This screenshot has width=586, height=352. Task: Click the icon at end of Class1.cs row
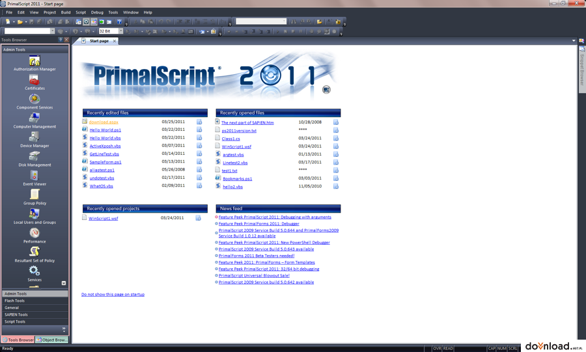click(x=336, y=138)
